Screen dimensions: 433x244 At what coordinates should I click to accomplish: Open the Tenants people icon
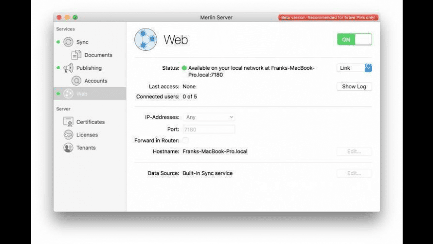tap(68, 147)
